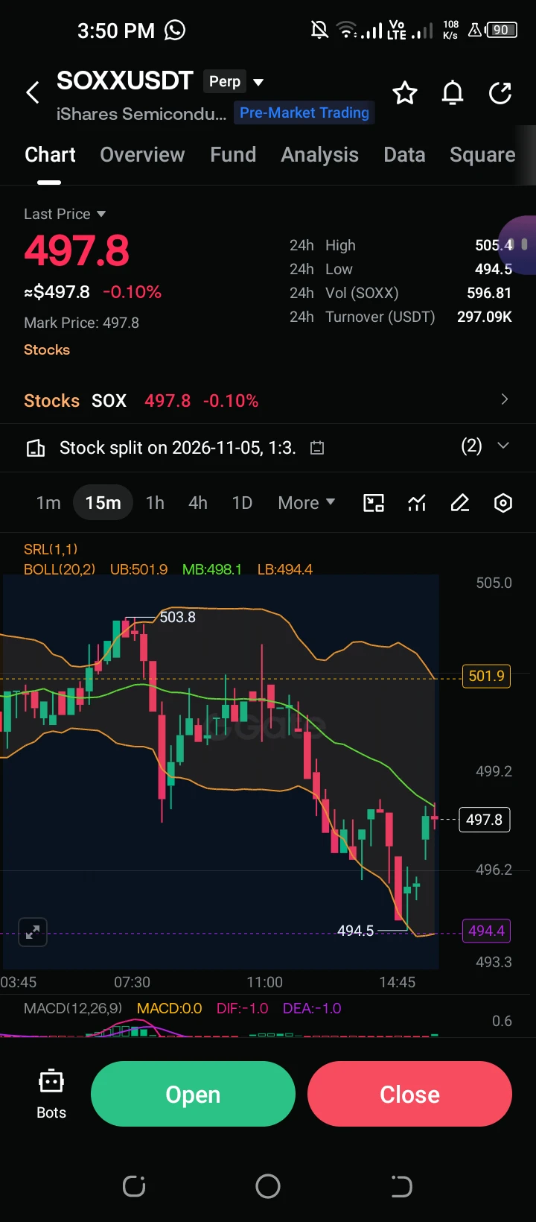Select the drawing pencil tool
The width and height of the screenshot is (536, 1222).
pos(460,503)
